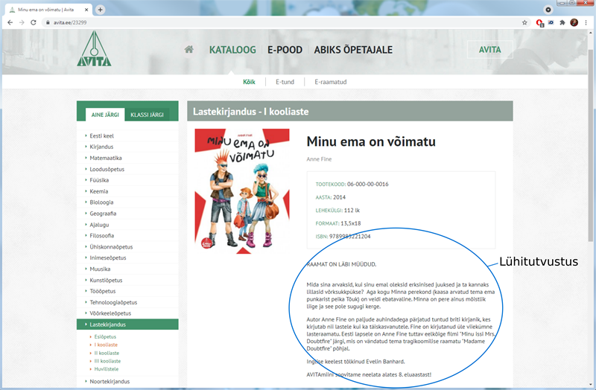Expand the Geograafia category

[x=103, y=214]
